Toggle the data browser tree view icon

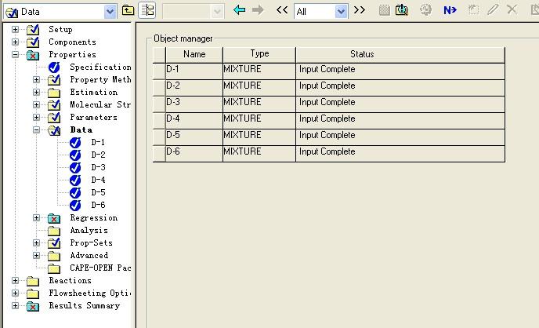click(x=147, y=10)
